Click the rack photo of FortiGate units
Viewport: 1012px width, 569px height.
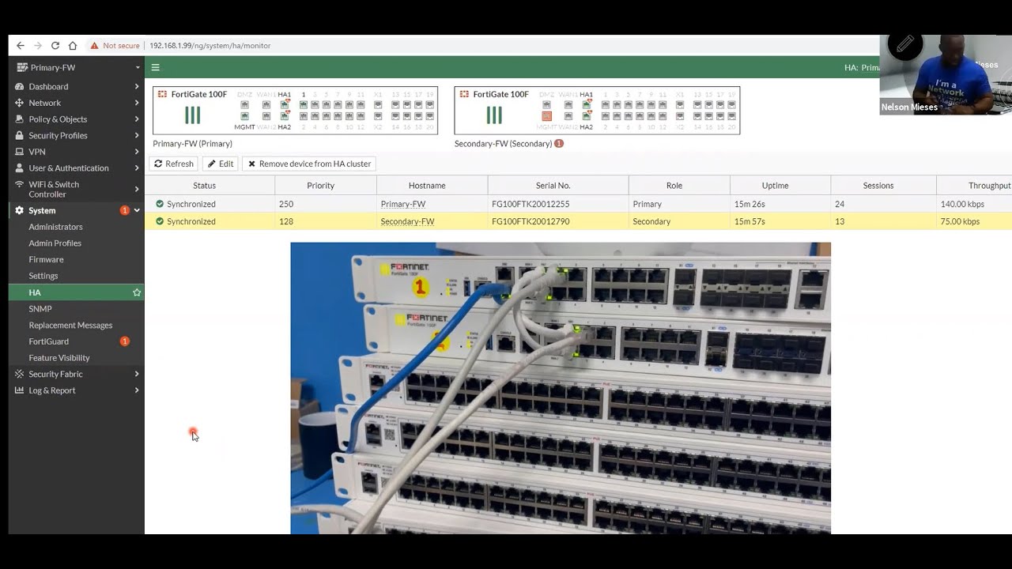click(x=561, y=388)
